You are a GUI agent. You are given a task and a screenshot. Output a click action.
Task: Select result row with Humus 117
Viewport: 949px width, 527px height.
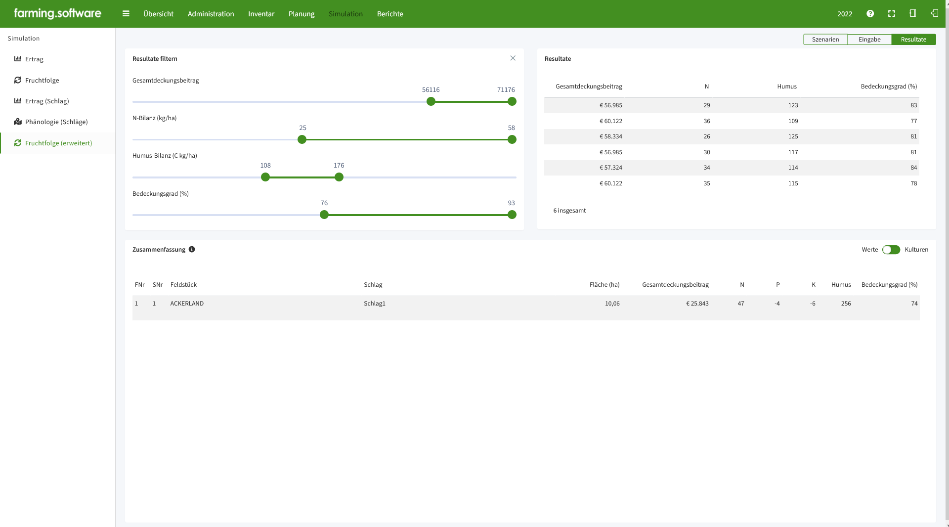(732, 152)
